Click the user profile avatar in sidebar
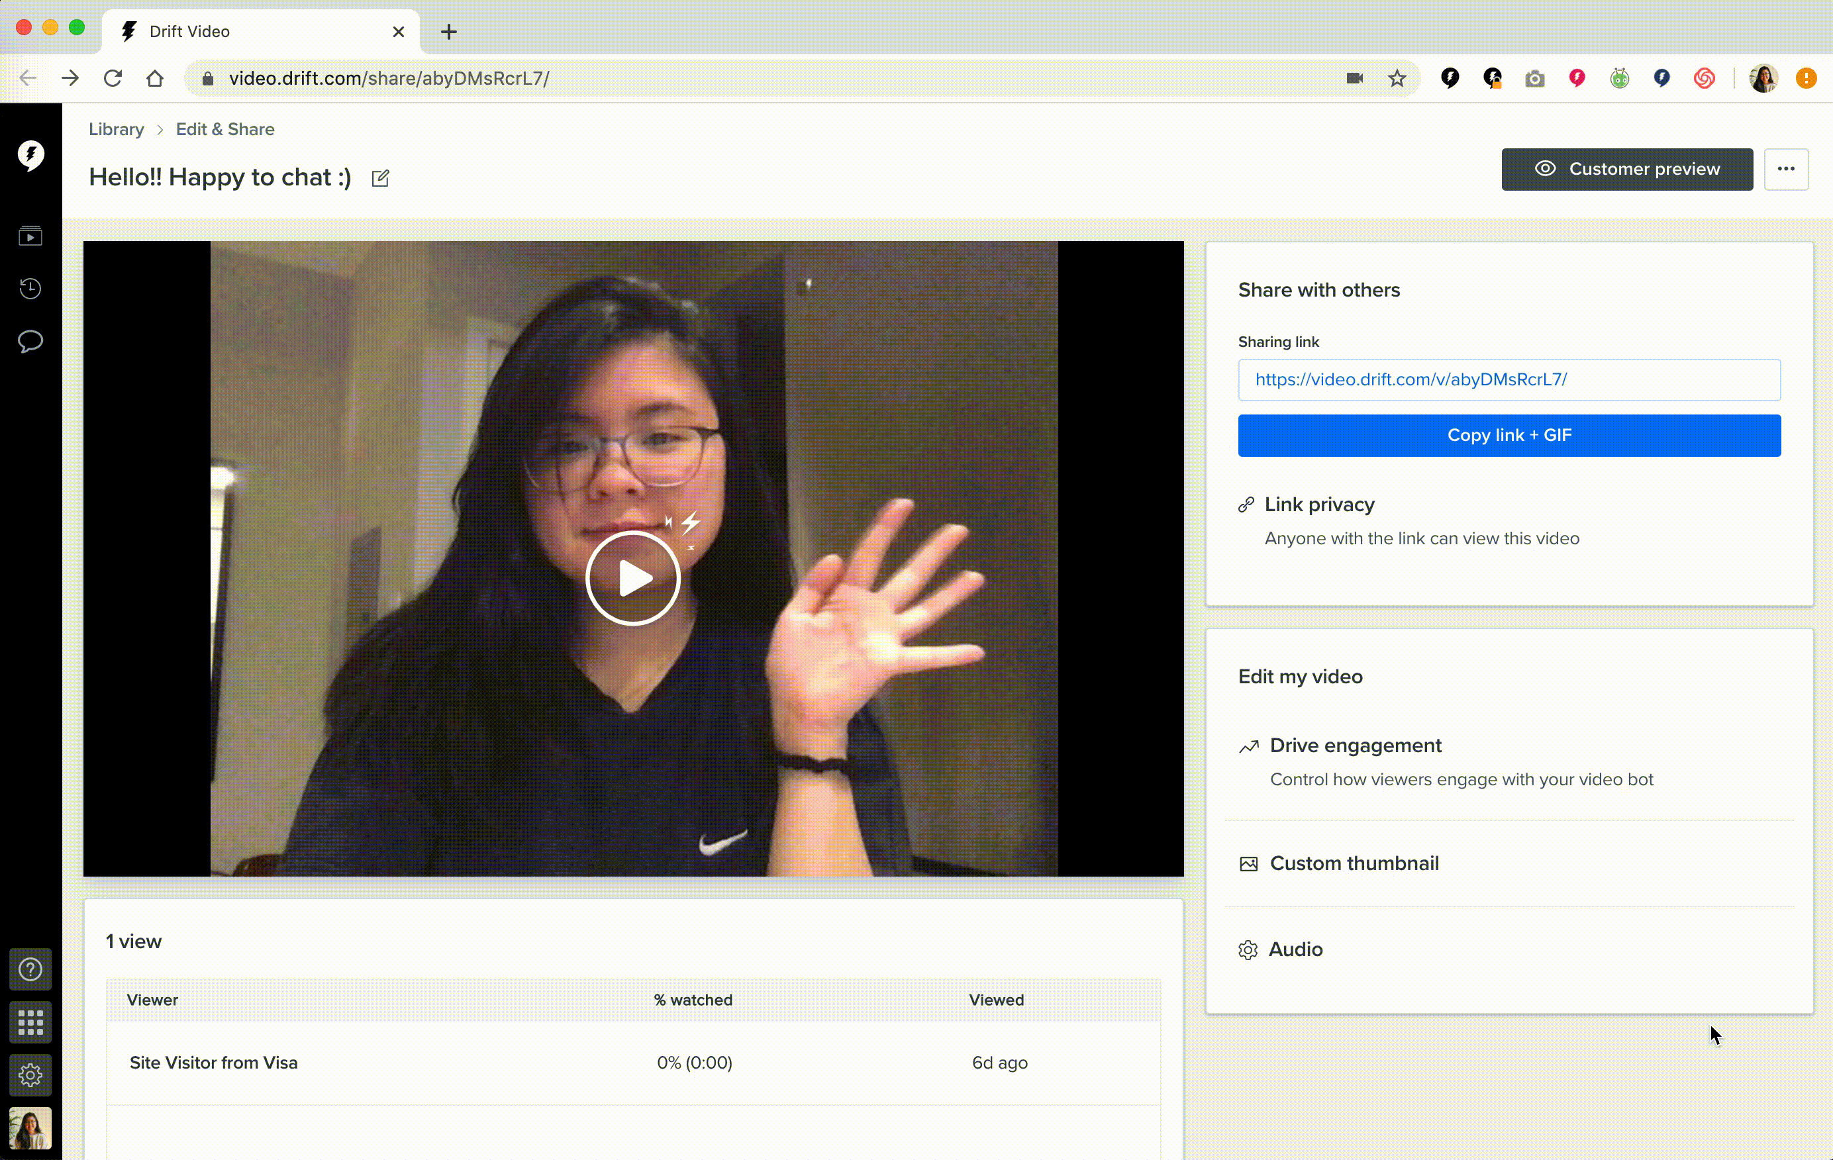 pos(30,1128)
